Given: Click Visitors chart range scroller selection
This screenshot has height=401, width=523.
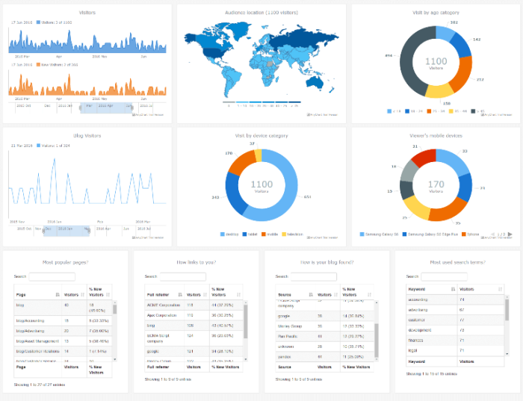Looking at the screenshot, I should (x=106, y=108).
